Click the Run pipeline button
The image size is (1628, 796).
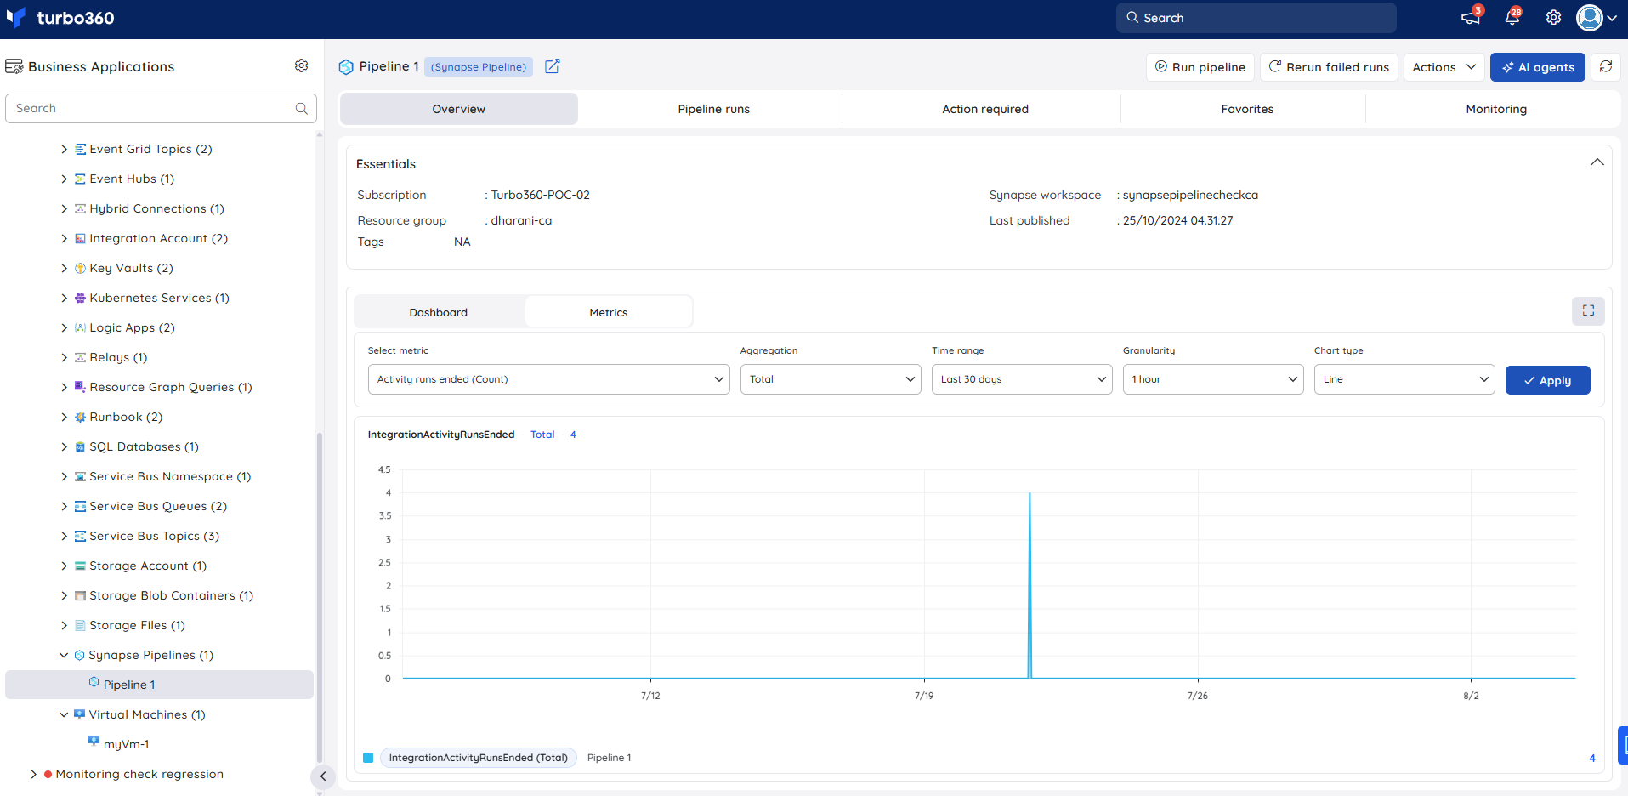(1200, 67)
